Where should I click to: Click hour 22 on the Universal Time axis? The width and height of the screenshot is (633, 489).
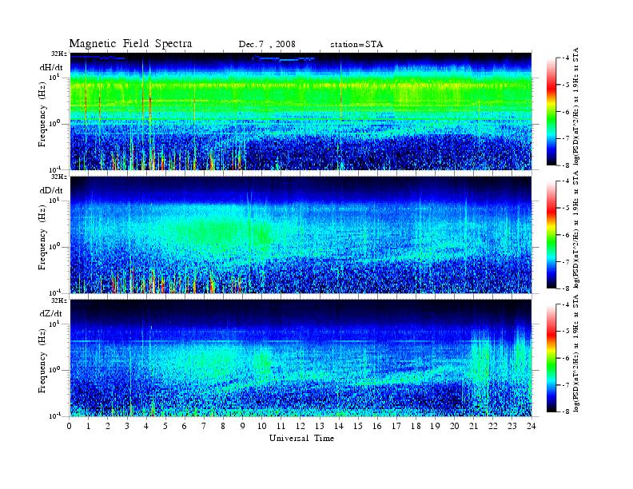[493, 426]
